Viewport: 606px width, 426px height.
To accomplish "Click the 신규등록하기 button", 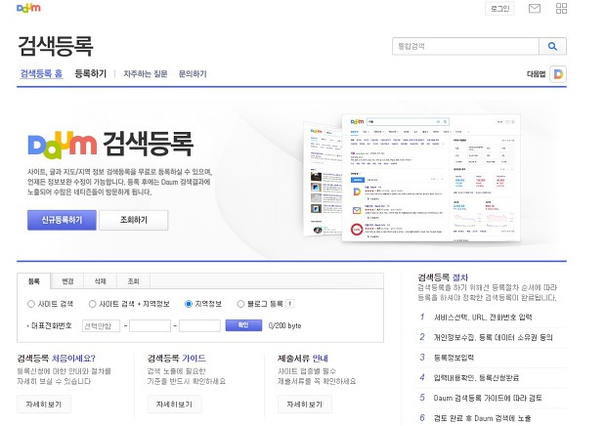I will pyautogui.click(x=62, y=220).
